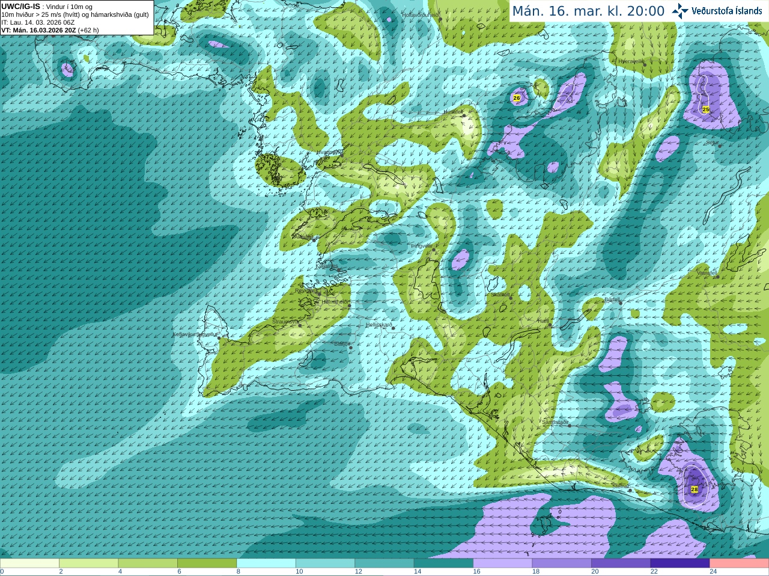Click the 18–20 m/s purple legend swatch

coord(562,563)
